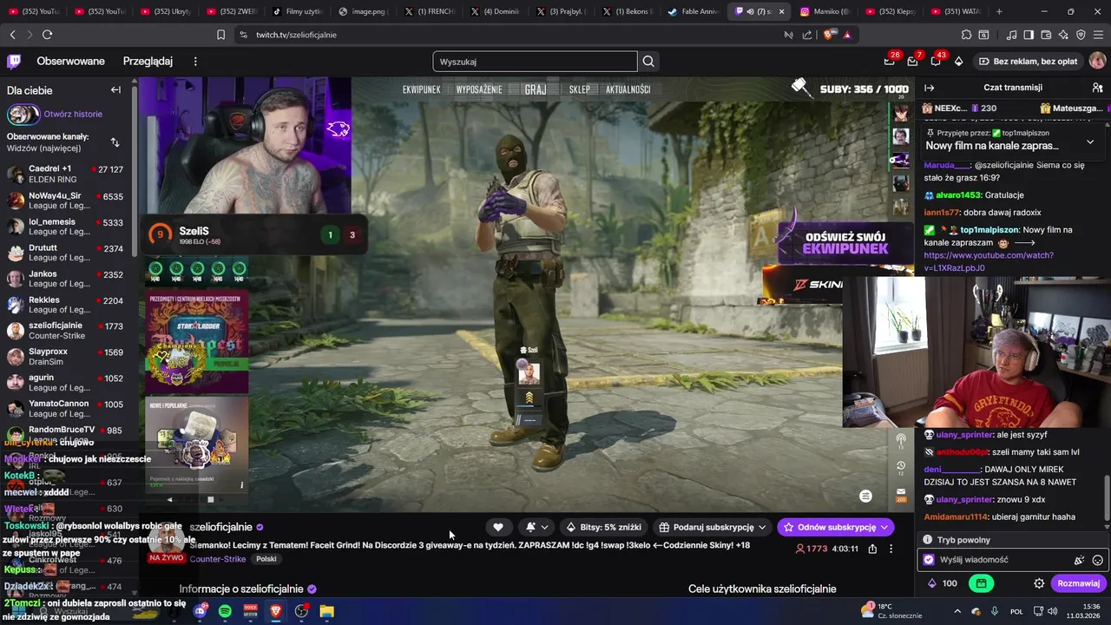Click the Bitsy: 5% zniżki button
This screenshot has width=1111, height=625.
click(x=603, y=527)
